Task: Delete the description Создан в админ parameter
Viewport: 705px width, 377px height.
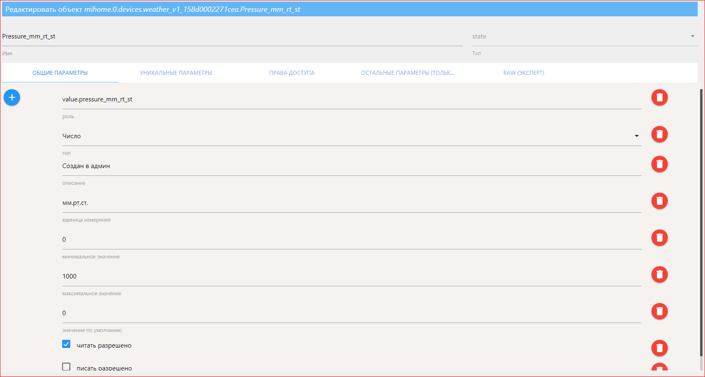Action: (x=659, y=164)
